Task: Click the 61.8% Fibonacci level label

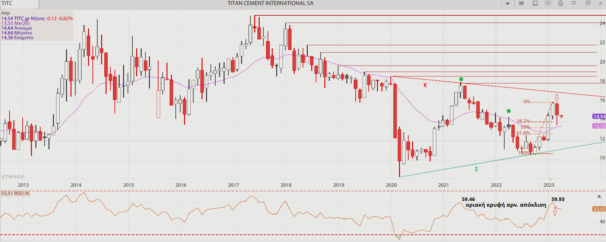Action: click(x=523, y=133)
